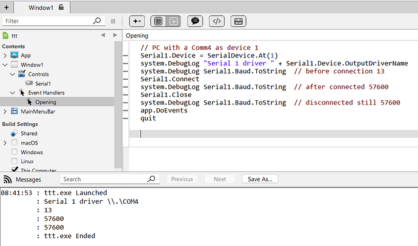Click the Filter magnifier icon
418x246 pixels.
97,21
